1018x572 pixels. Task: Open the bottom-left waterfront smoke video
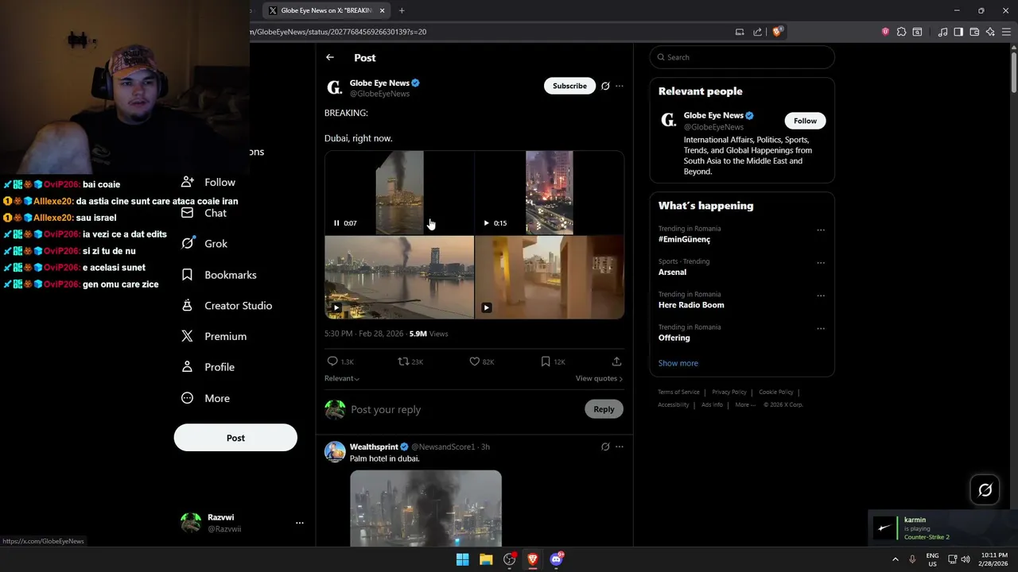[399, 277]
